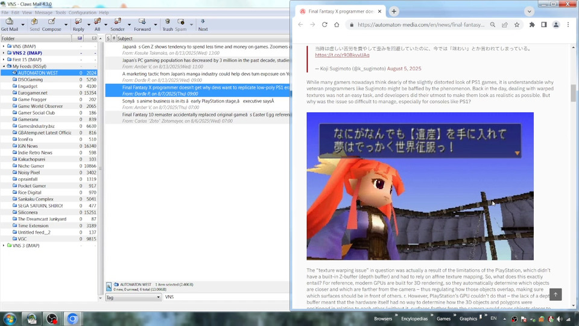Open the Message menu
Screen dimensions: 579x326
[x=43, y=12]
